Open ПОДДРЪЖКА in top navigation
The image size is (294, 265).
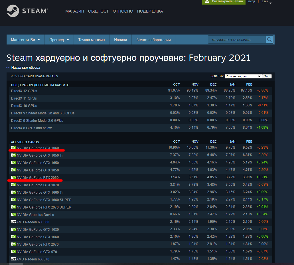pyautogui.click(x=150, y=11)
